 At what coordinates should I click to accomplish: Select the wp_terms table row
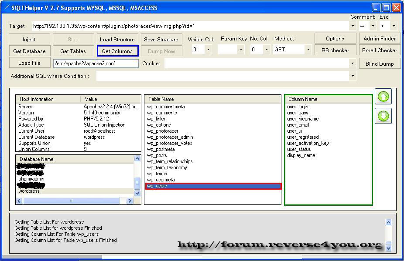(213, 174)
